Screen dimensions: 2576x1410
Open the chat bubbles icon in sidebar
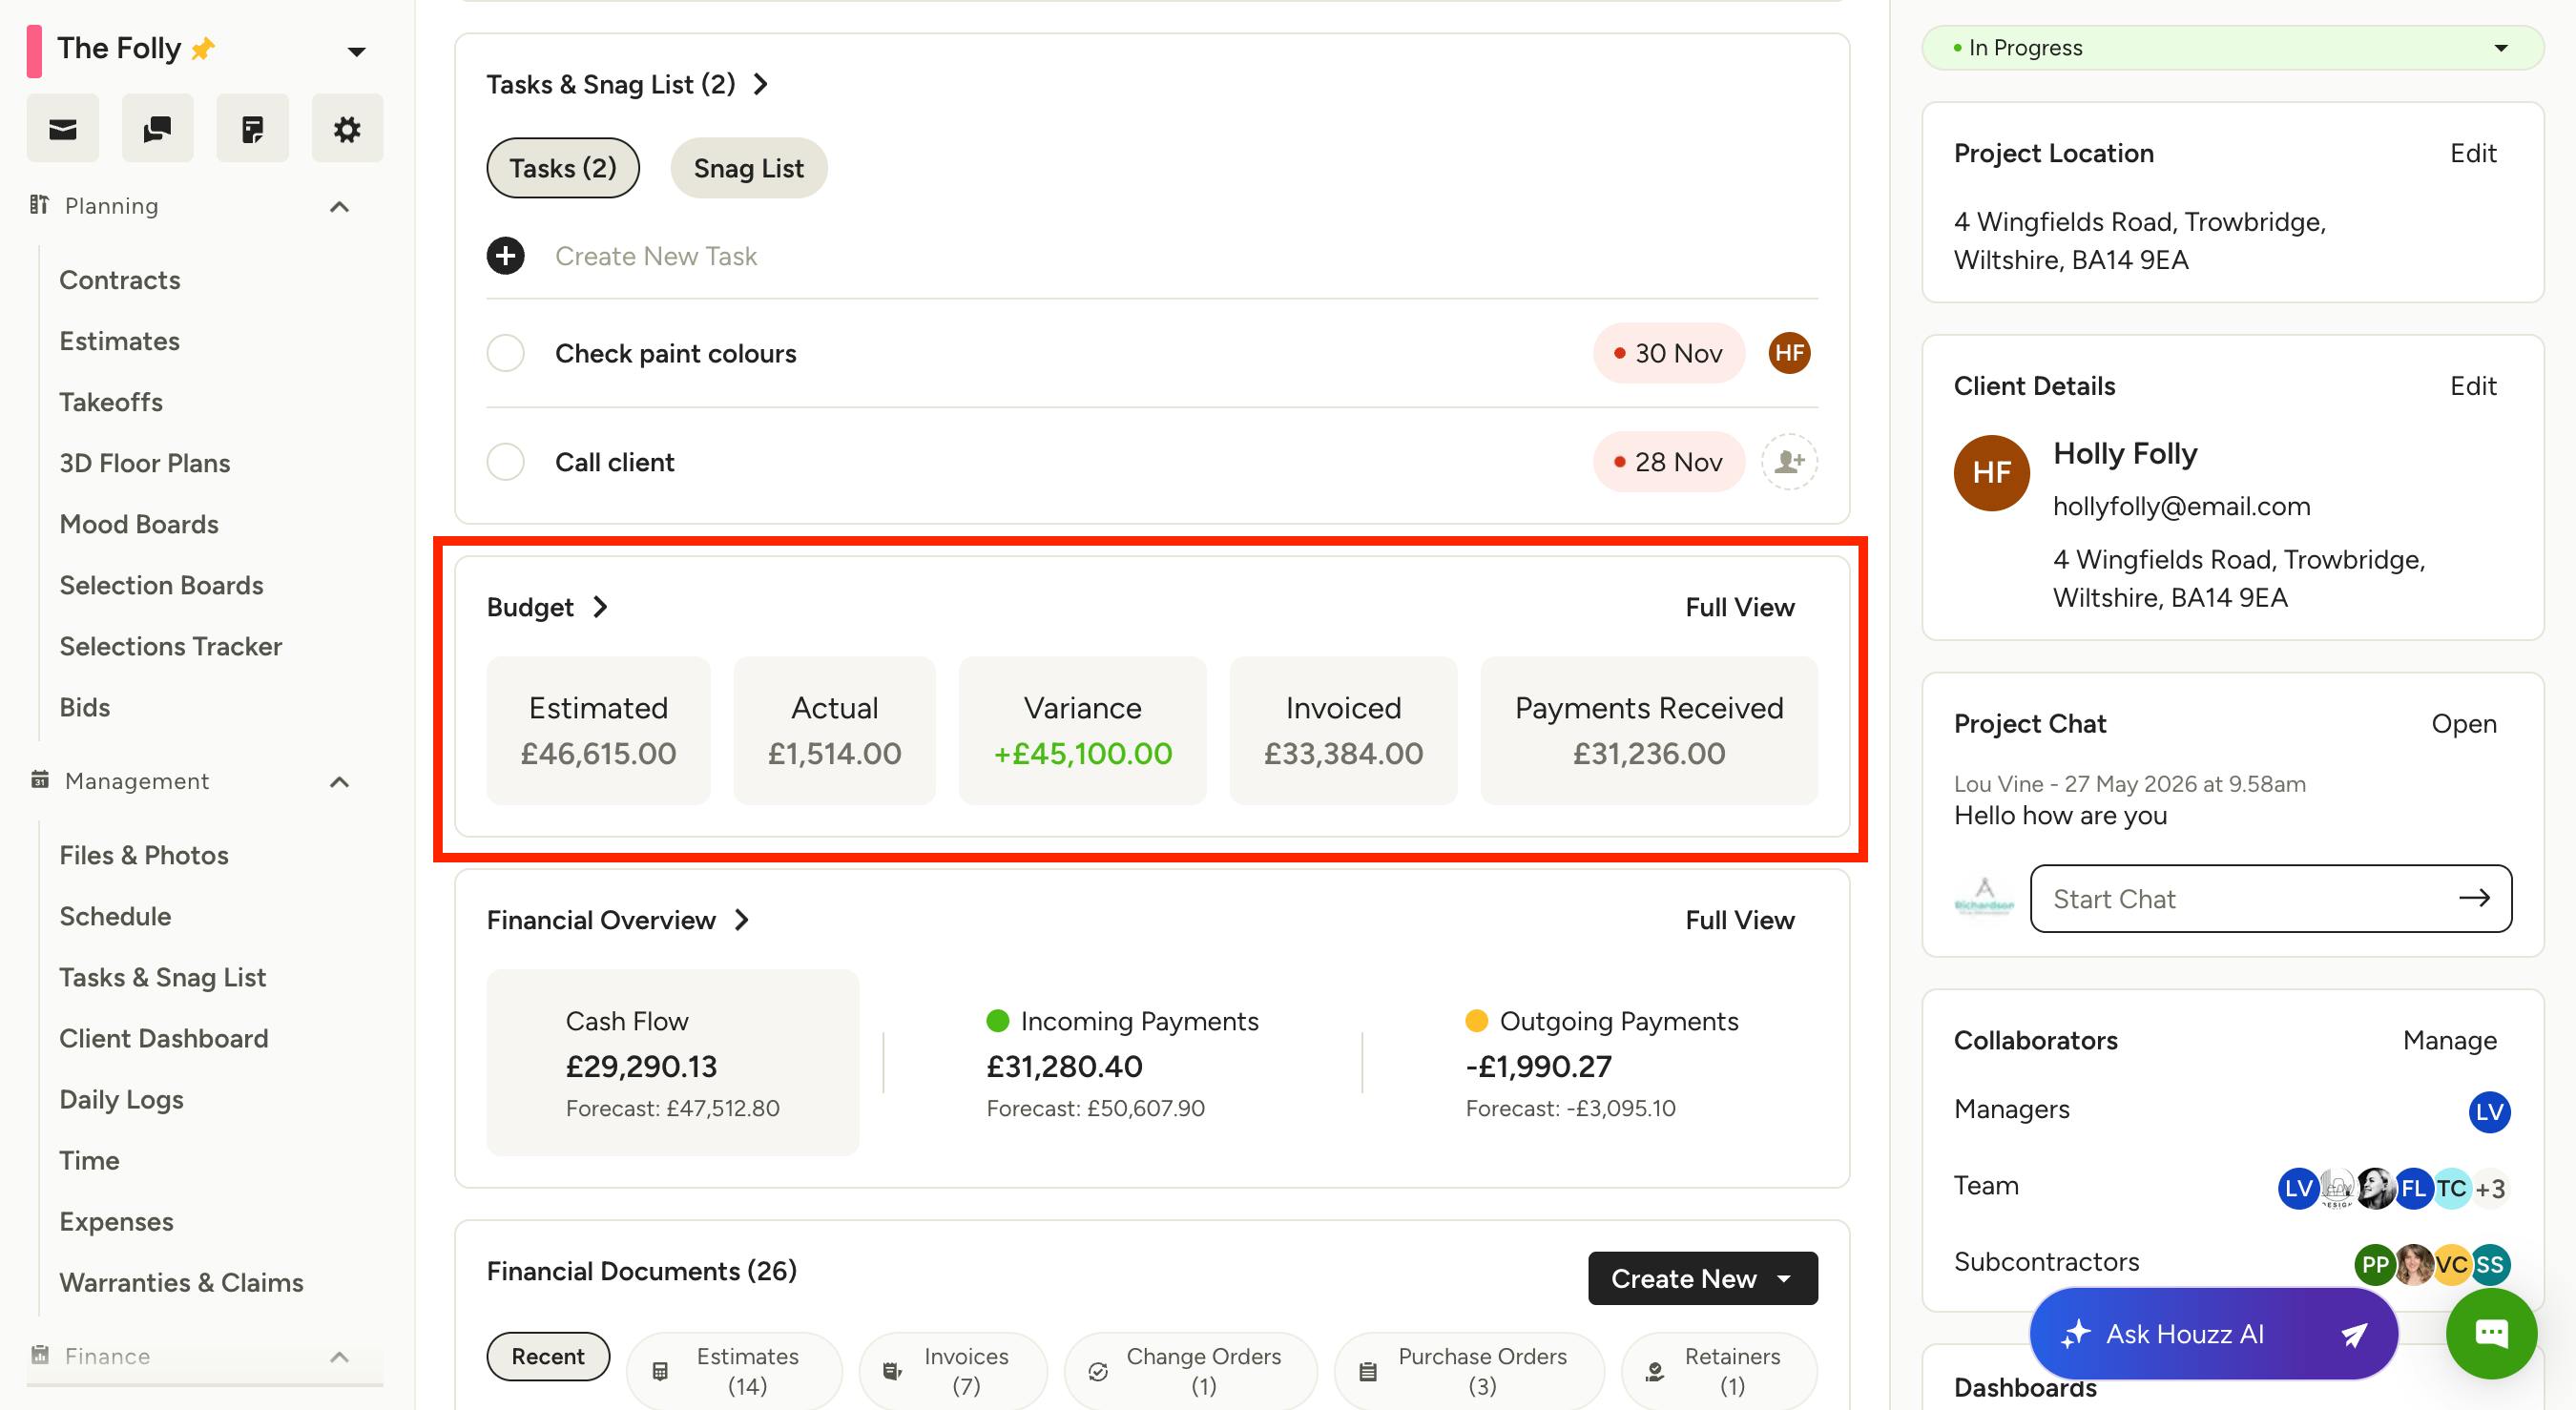coord(157,129)
